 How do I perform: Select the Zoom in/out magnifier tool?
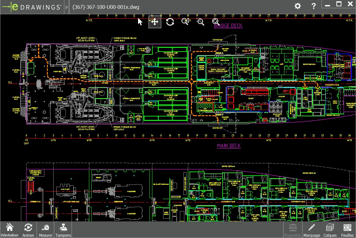click(x=185, y=22)
